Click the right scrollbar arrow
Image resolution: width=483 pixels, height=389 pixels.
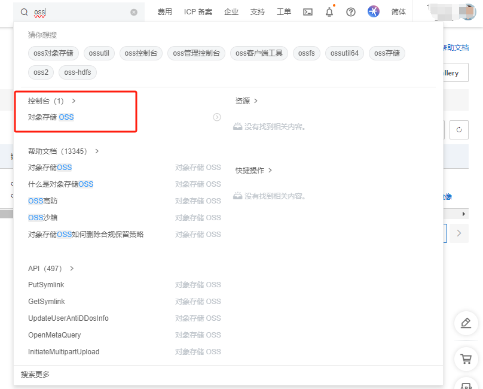(x=464, y=214)
